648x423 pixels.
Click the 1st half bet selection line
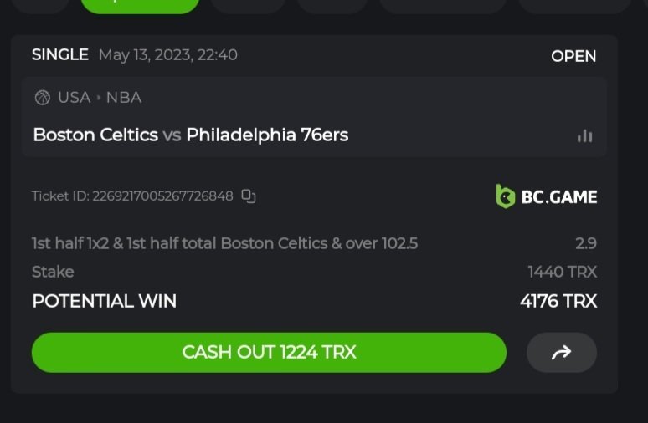(x=224, y=243)
